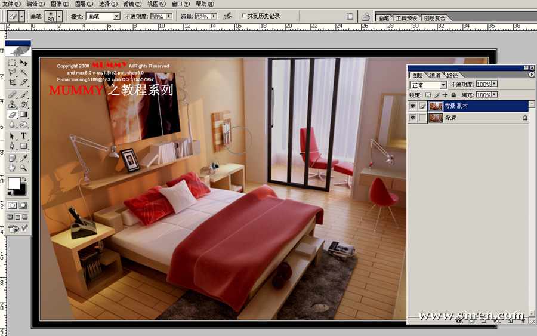Viewport: 537px width, 336px height.
Task: Check the 抹到历史记录 checkbox
Action: pyautogui.click(x=243, y=16)
